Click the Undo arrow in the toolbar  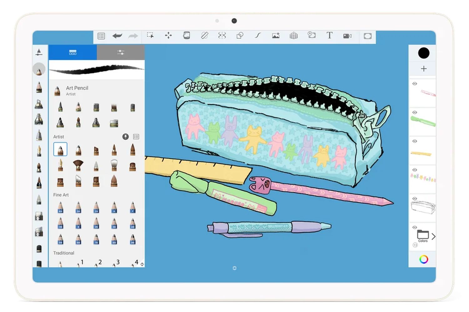pyautogui.click(x=117, y=36)
